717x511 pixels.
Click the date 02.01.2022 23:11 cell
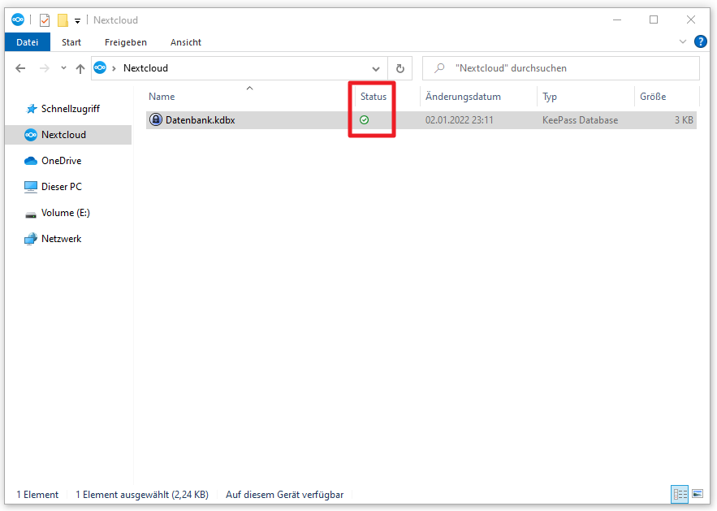click(459, 120)
